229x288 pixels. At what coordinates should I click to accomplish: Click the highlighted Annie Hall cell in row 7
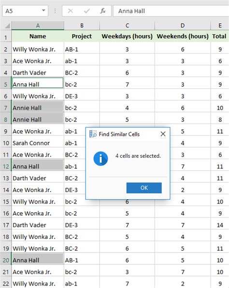(38, 108)
